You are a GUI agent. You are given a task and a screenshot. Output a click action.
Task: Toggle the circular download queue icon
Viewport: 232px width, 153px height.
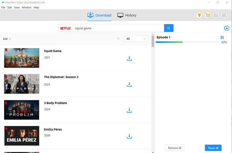coord(227,28)
